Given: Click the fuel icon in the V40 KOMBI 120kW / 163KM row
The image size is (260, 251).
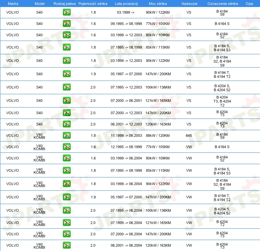Looking at the screenshot, I should pos(66,245).
